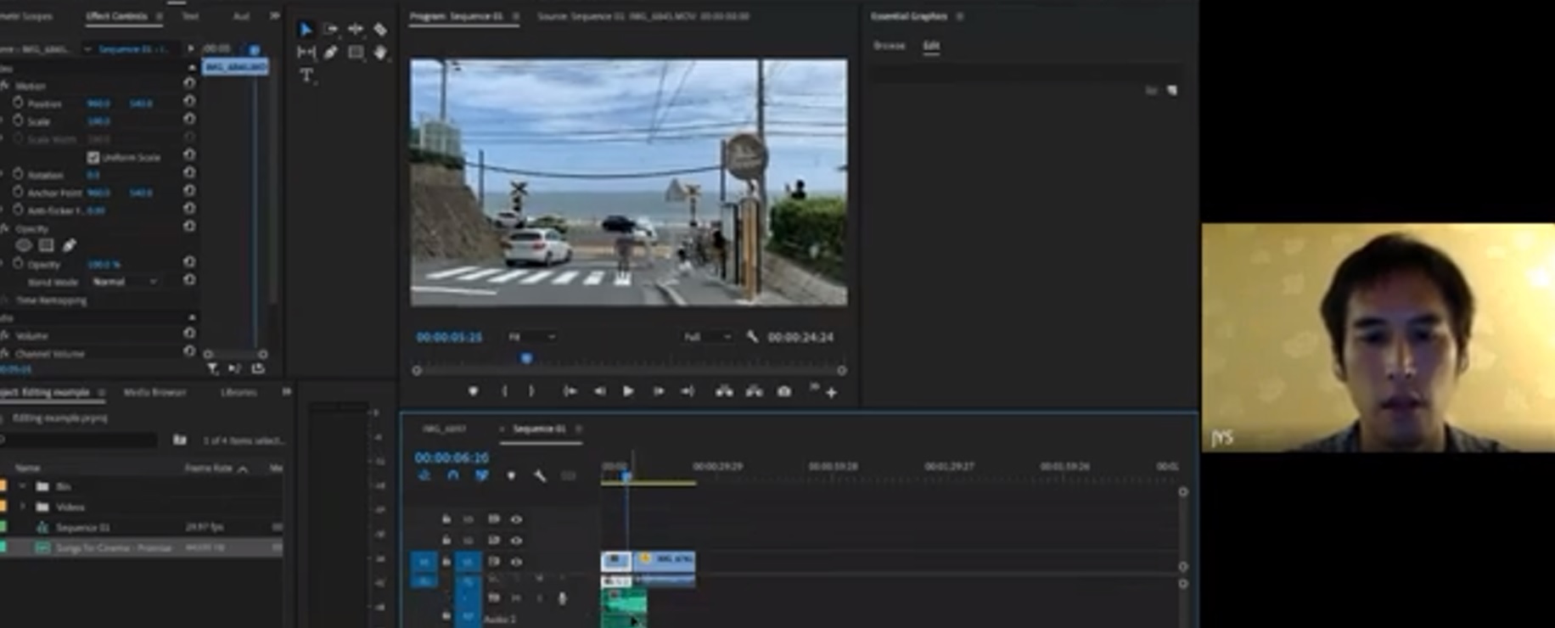Click the Program monitor playhead scrubber
1555x628 pixels.
point(526,359)
